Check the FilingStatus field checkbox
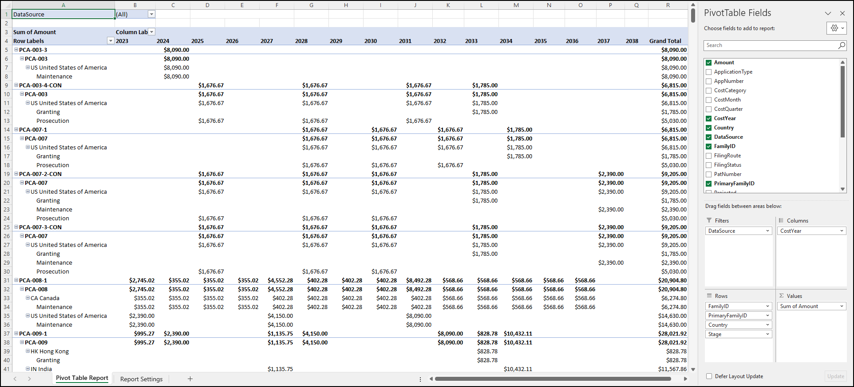The image size is (854, 387). [709, 165]
